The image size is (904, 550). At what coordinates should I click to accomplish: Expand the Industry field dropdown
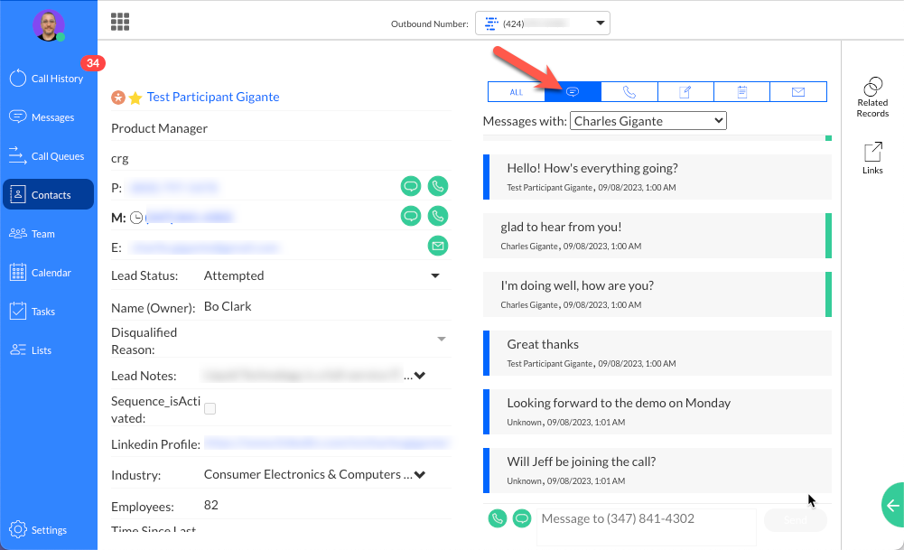click(x=419, y=475)
